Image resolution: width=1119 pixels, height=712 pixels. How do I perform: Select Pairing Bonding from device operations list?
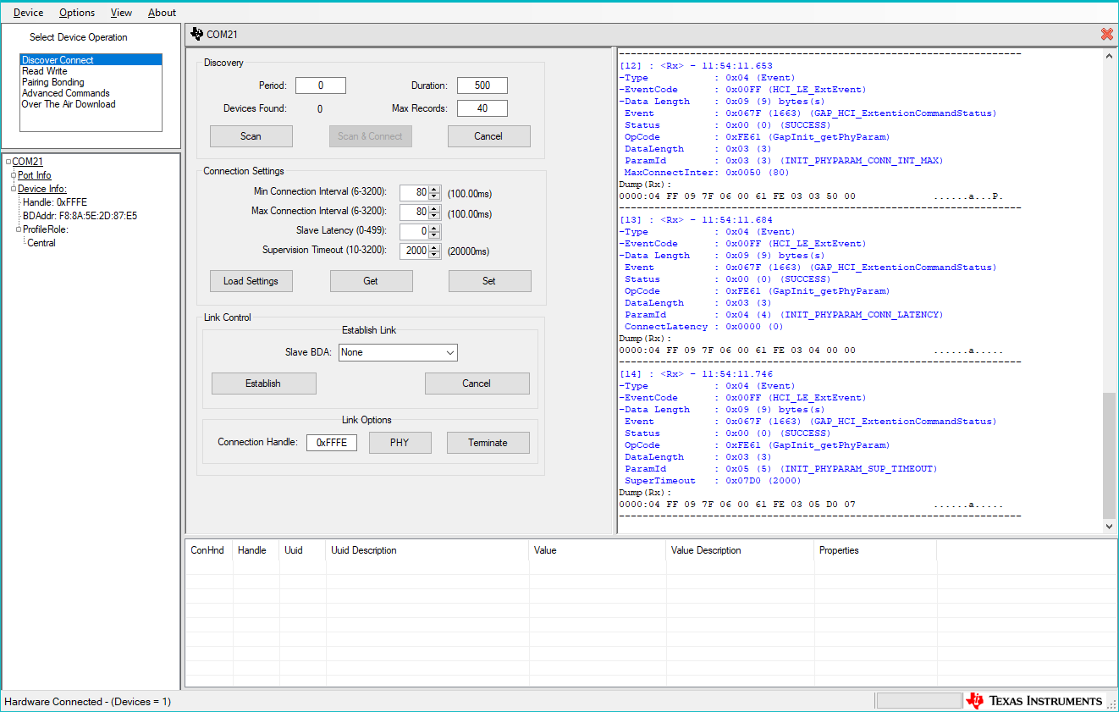[51, 81]
